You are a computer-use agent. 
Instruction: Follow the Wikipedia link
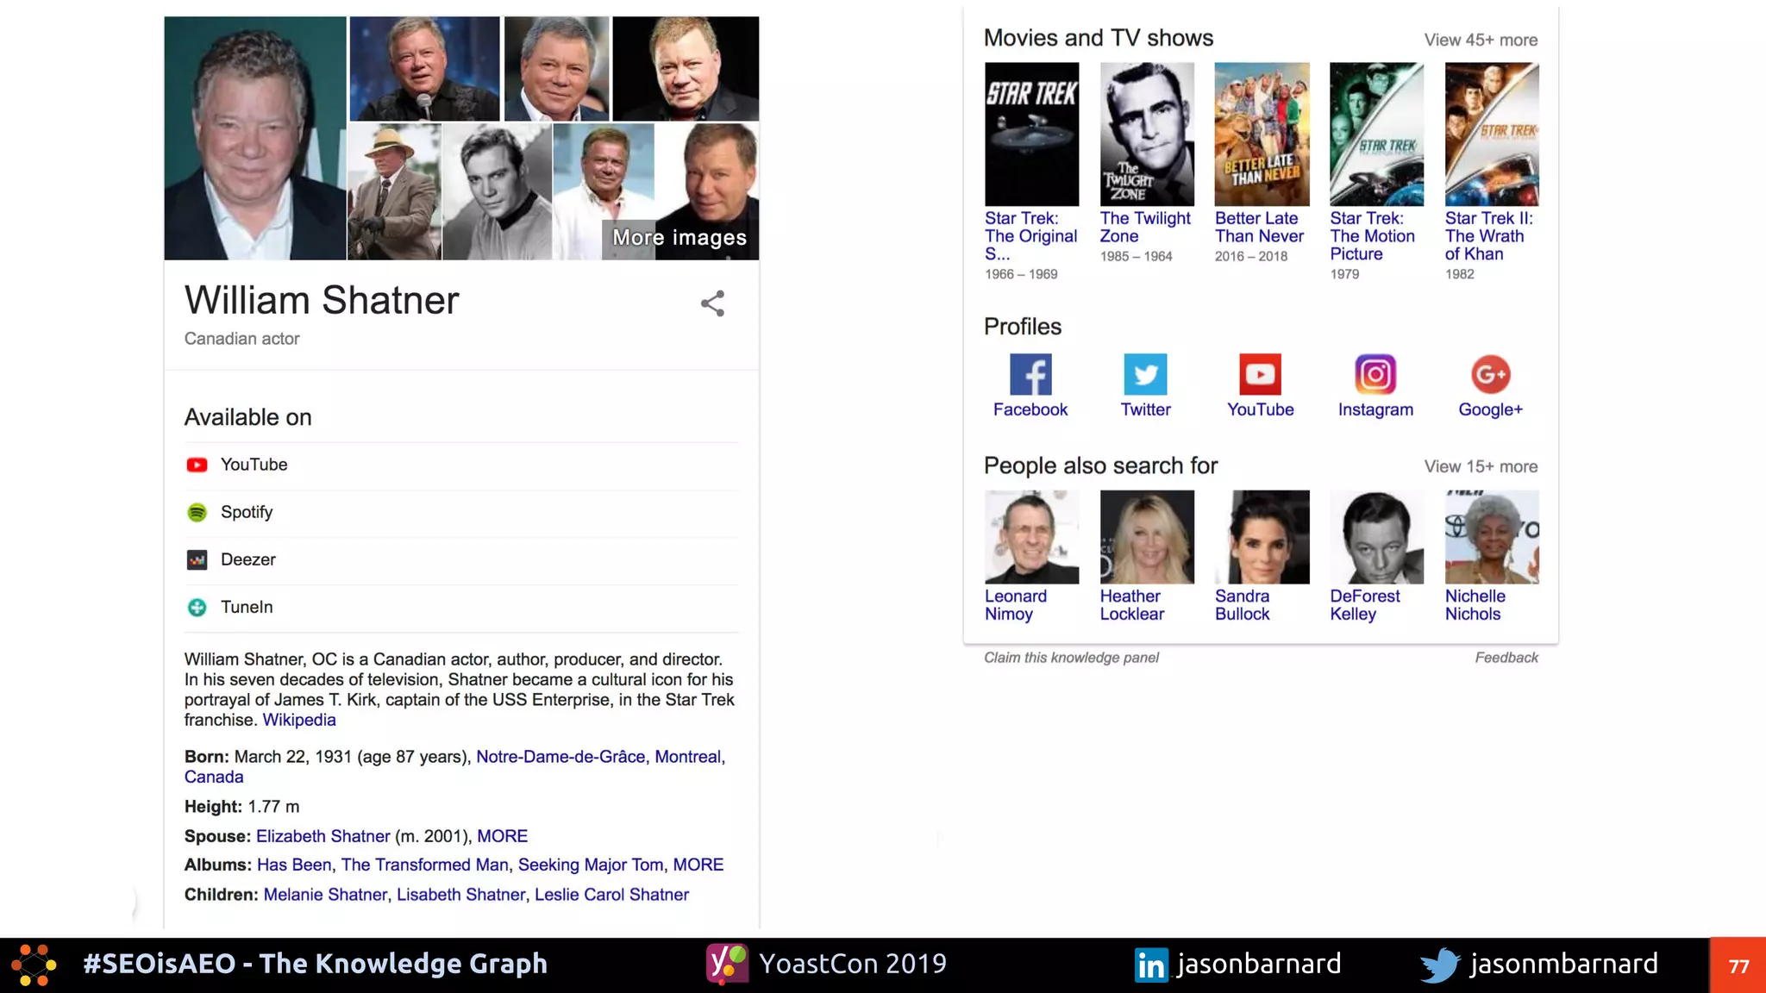pyautogui.click(x=299, y=720)
